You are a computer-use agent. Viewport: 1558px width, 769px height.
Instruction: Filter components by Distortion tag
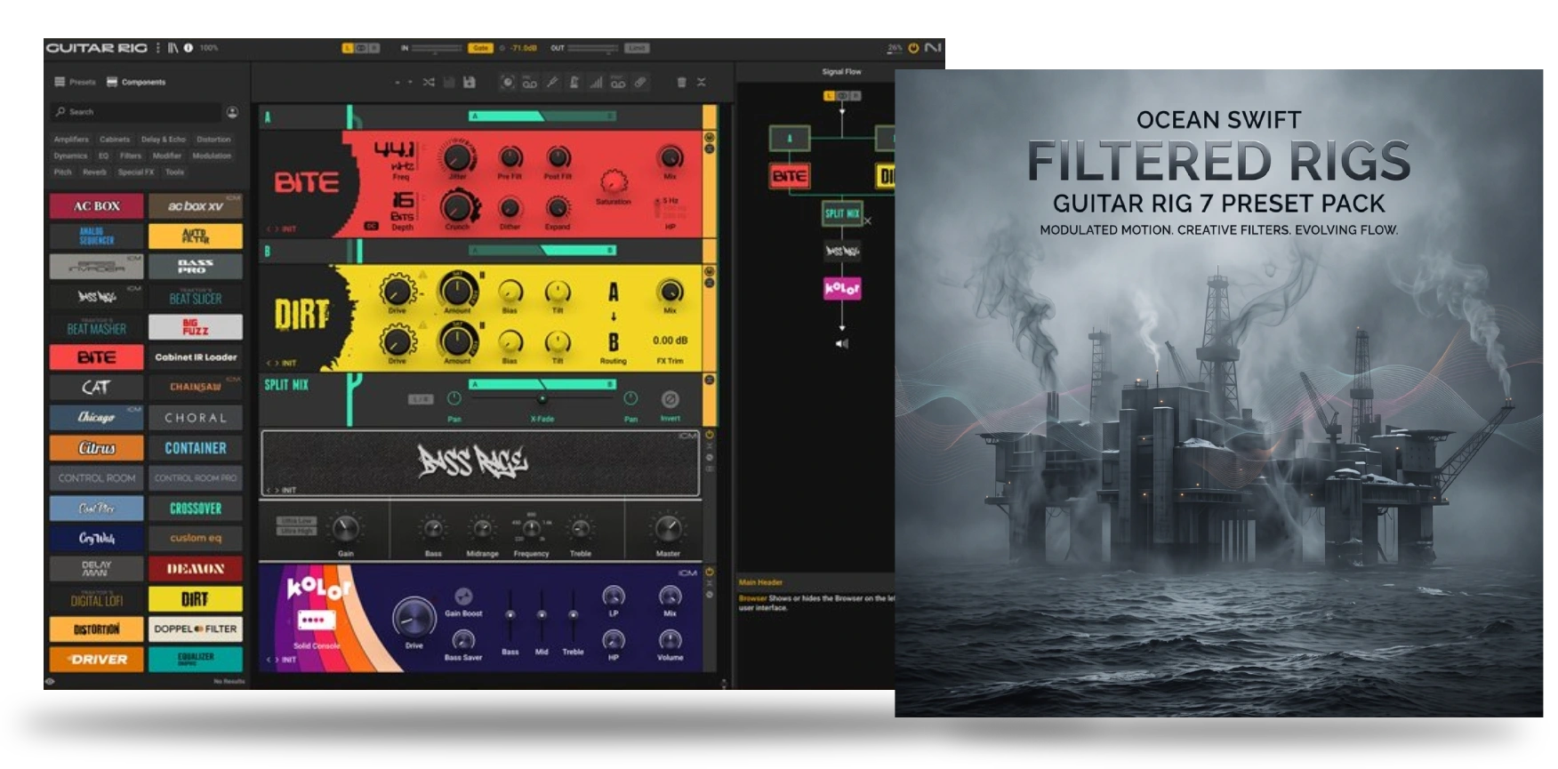213,140
